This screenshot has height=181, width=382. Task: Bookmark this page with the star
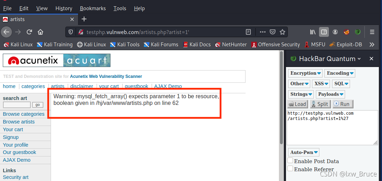pos(282,32)
